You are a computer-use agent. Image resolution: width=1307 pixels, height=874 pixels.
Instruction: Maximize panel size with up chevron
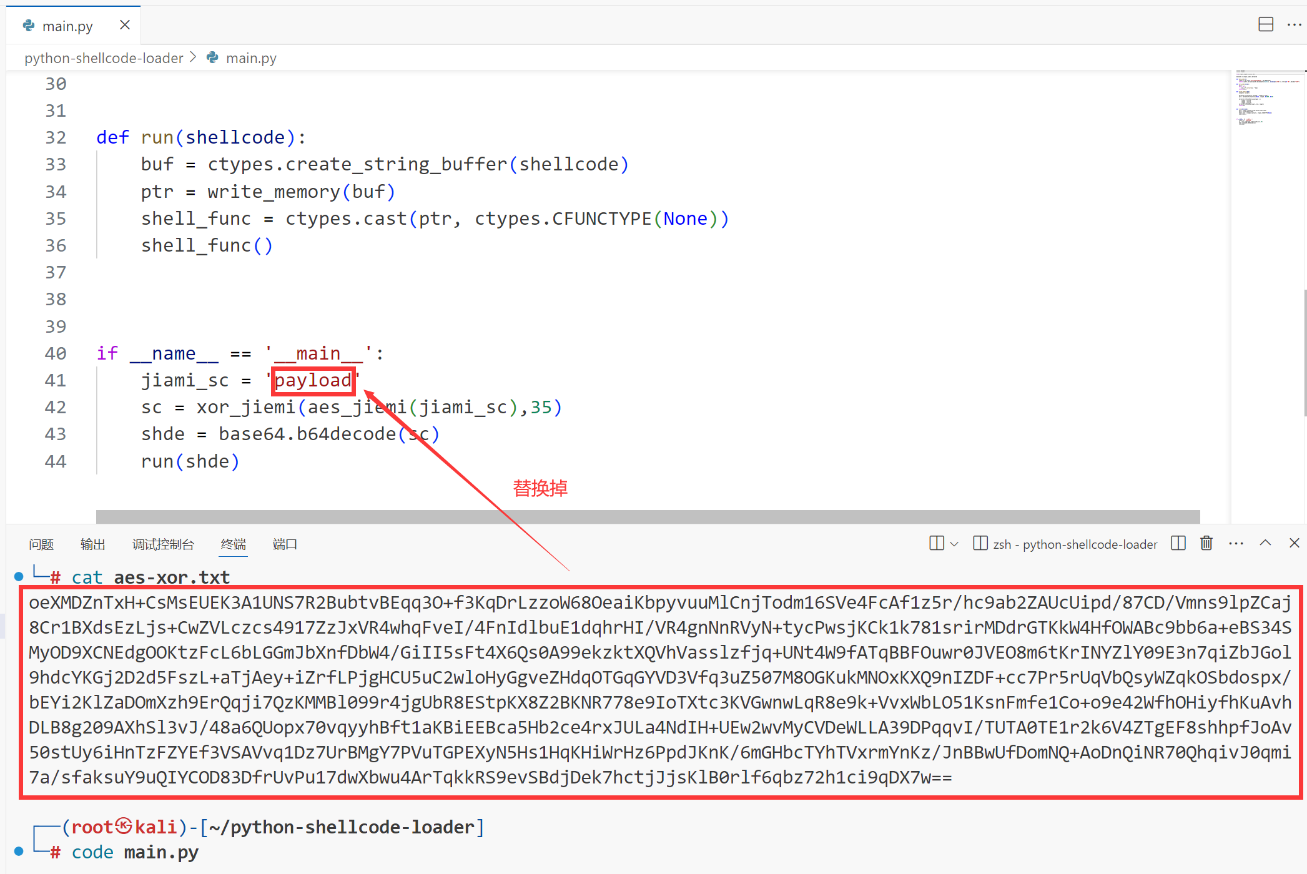click(1265, 543)
